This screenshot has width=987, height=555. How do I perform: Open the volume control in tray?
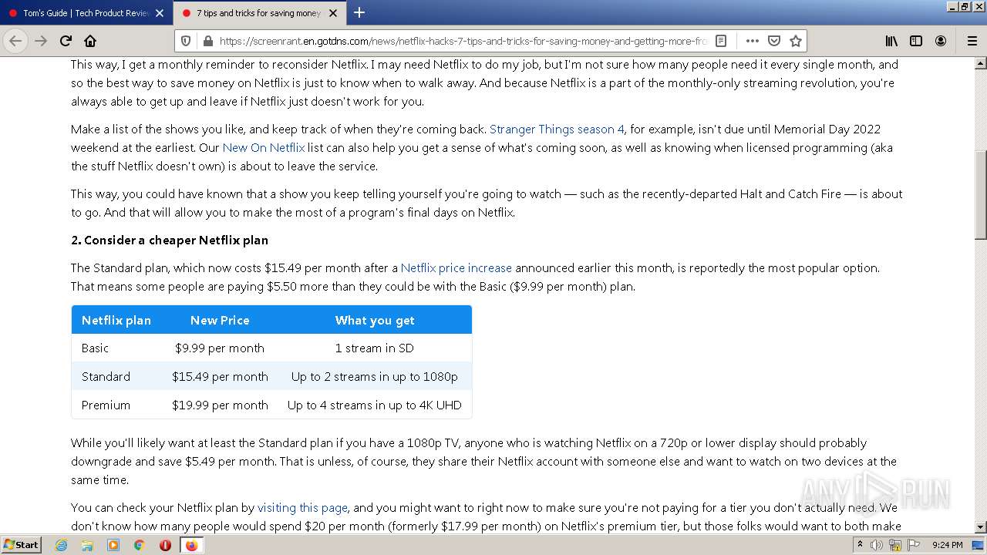pyautogui.click(x=877, y=545)
